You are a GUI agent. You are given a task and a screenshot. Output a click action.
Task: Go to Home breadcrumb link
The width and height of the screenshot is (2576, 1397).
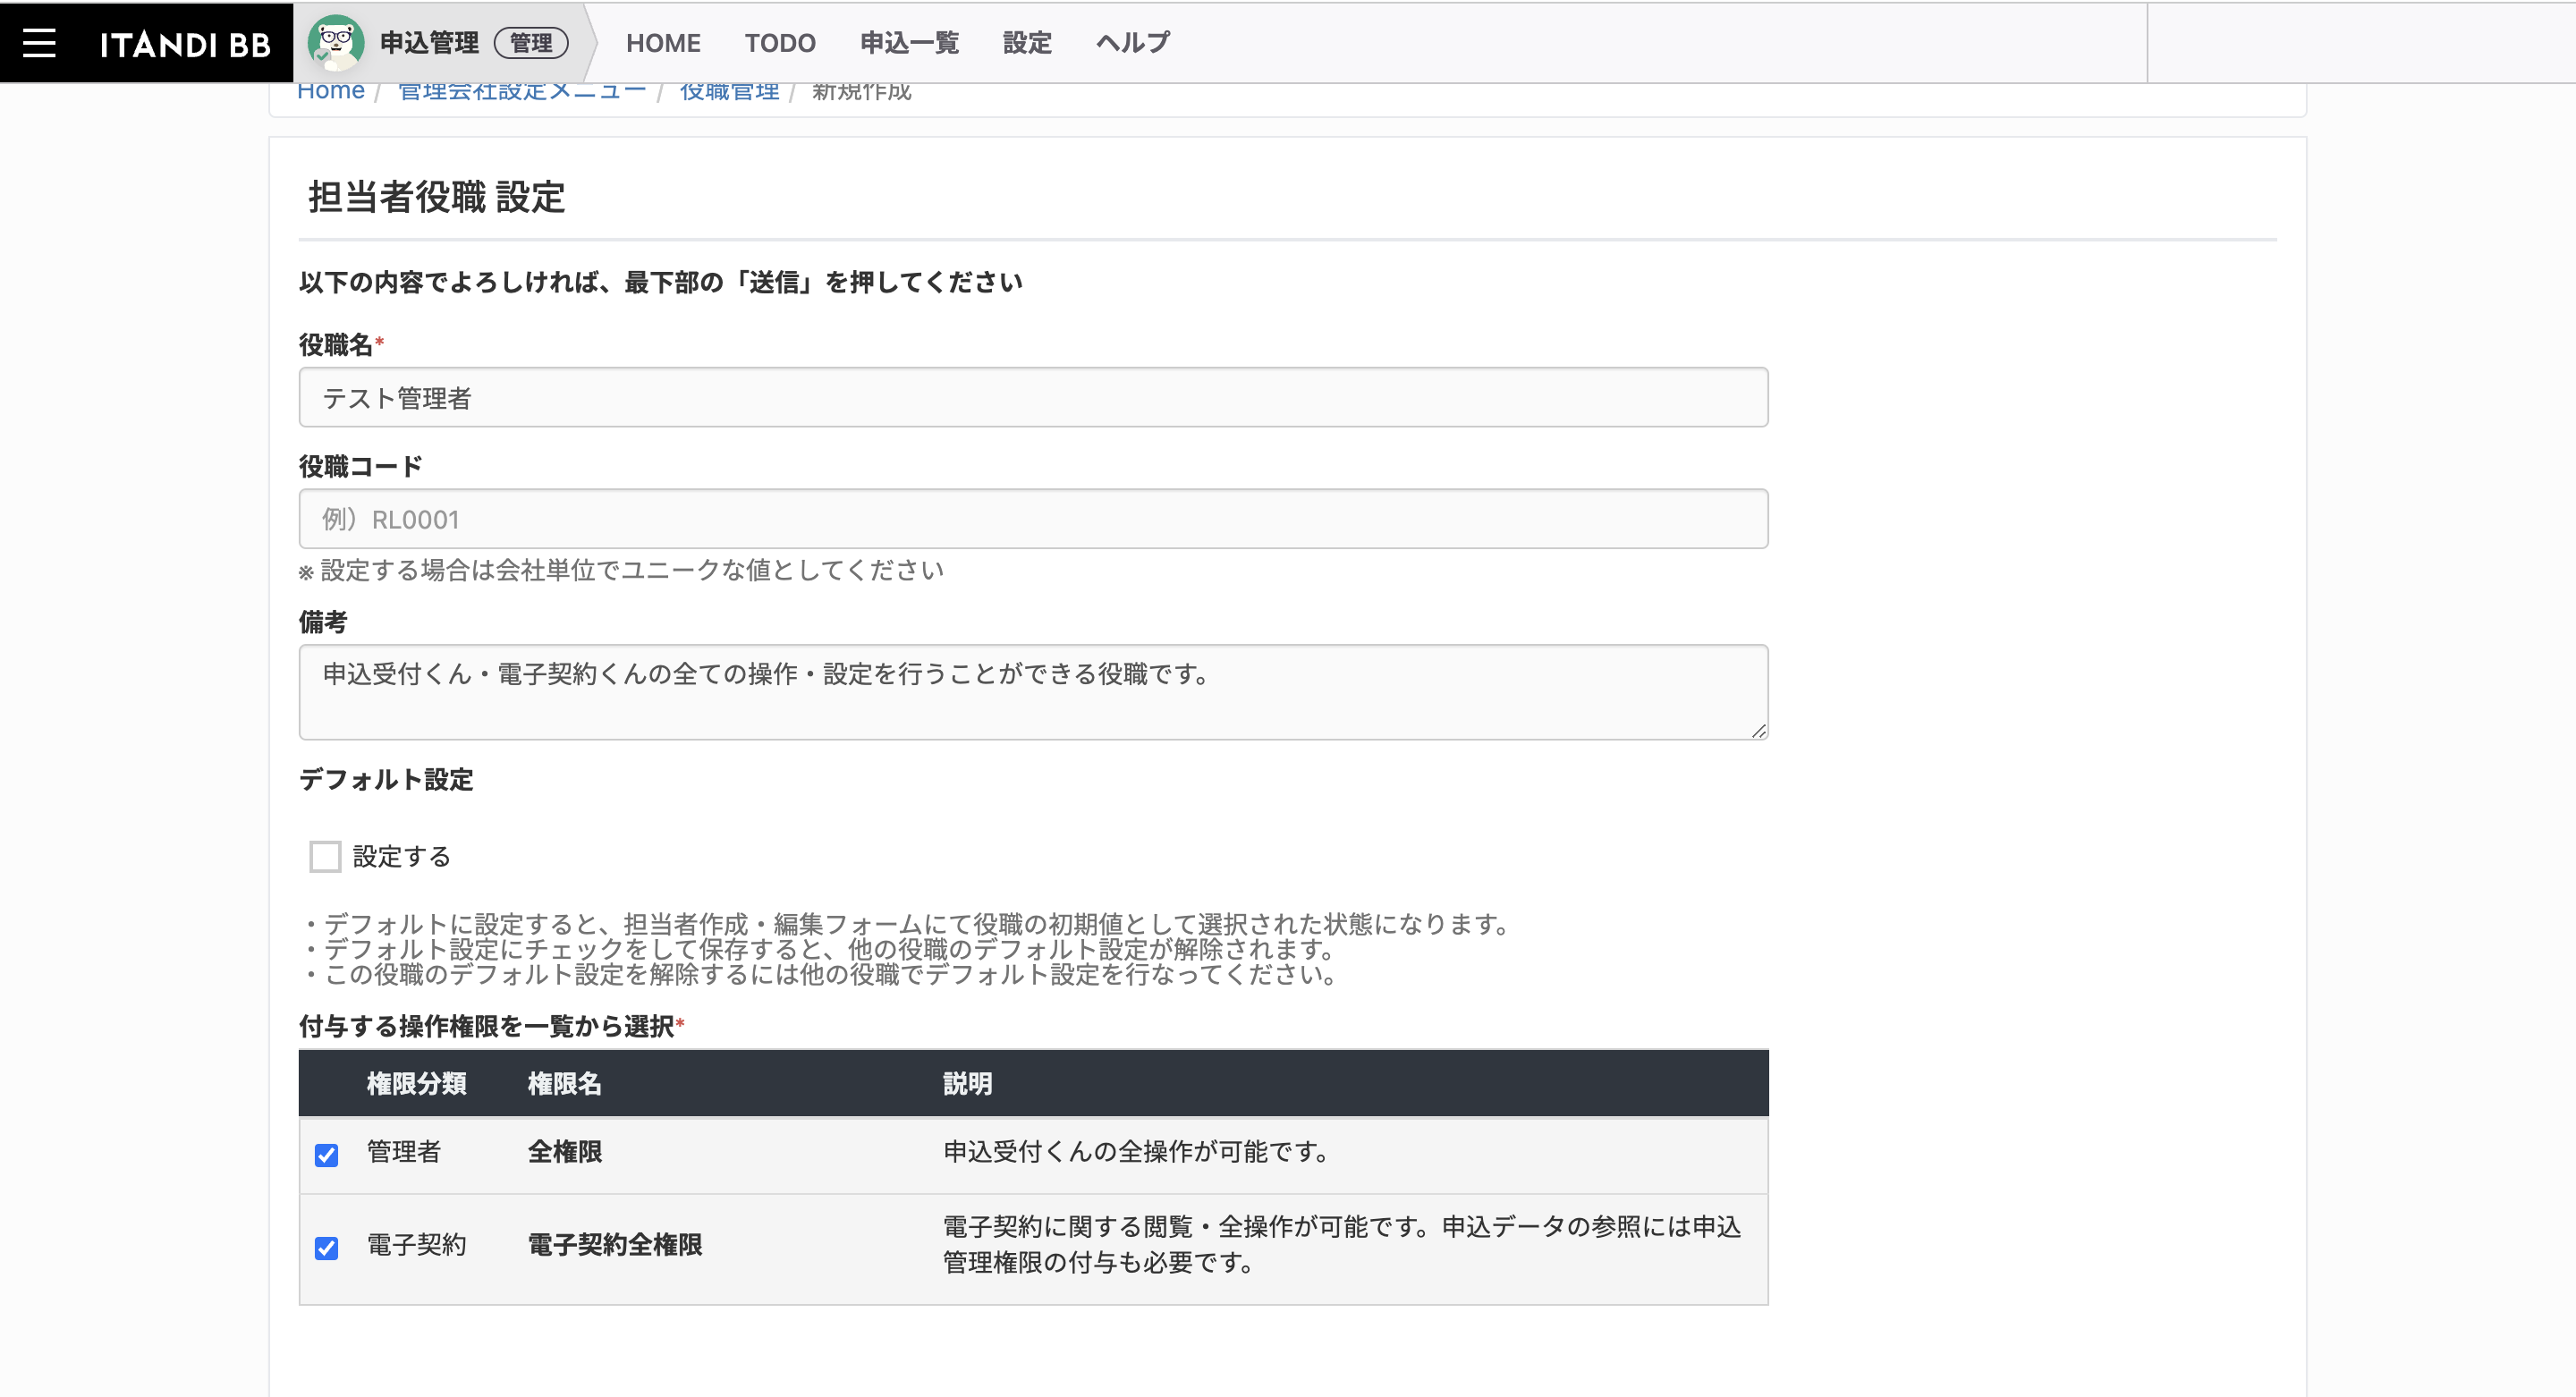(x=331, y=91)
